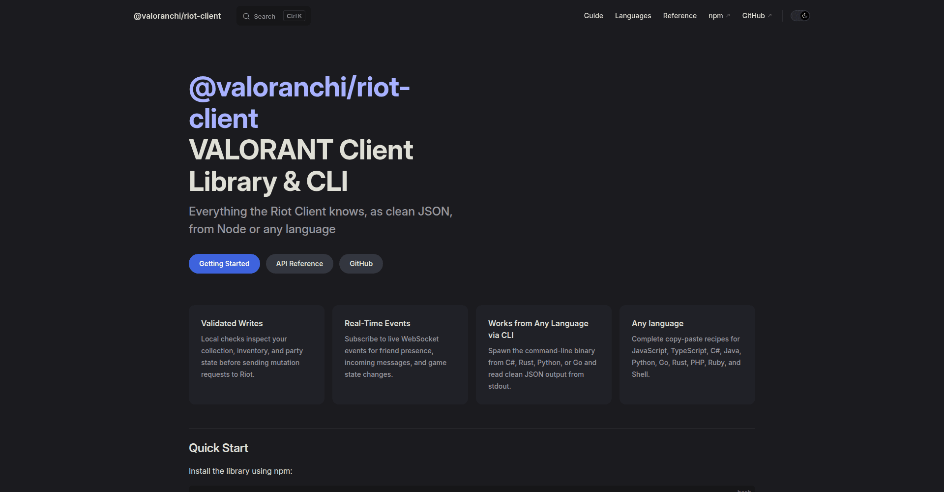Image resolution: width=944 pixels, height=492 pixels.
Task: Toggle the dark mode switch
Action: [x=800, y=16]
